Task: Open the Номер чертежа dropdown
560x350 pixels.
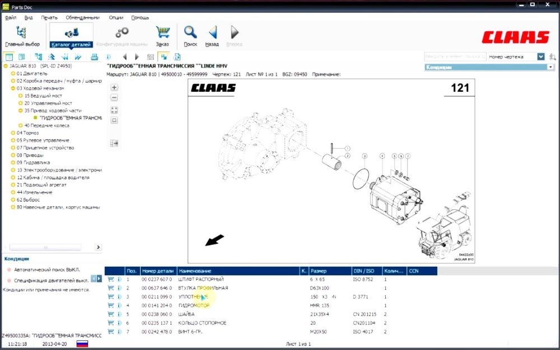Action: (541, 56)
